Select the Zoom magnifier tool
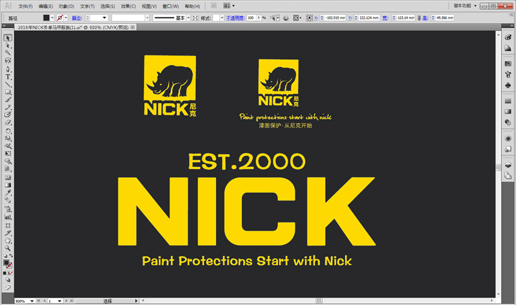 coord(8,248)
